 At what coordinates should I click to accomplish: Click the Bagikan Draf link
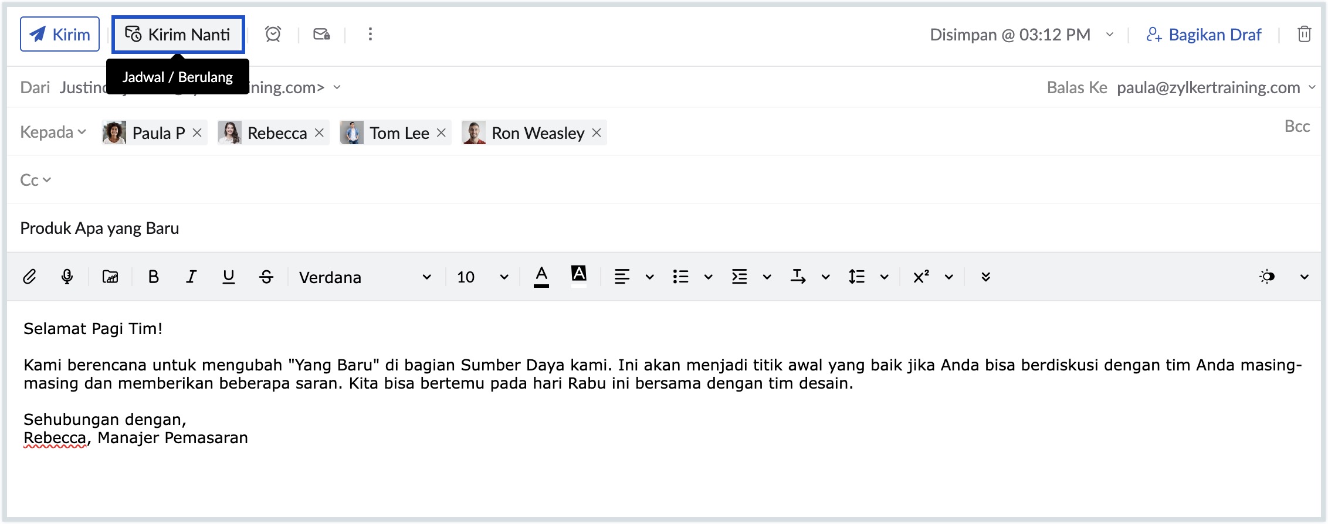point(1204,35)
